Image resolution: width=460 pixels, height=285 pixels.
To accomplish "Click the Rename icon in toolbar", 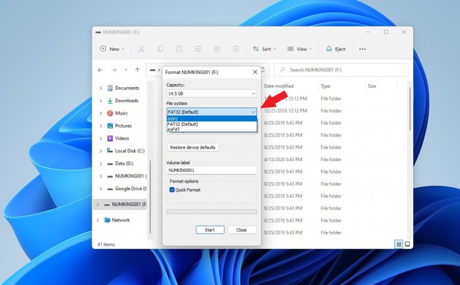I will point(198,49).
